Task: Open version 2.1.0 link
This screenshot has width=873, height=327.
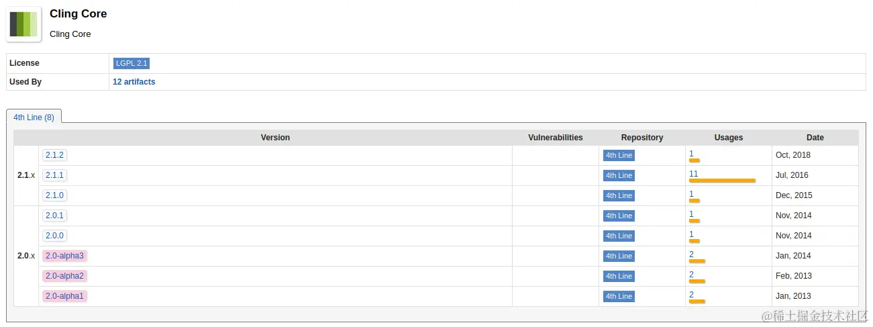Action: [55, 195]
